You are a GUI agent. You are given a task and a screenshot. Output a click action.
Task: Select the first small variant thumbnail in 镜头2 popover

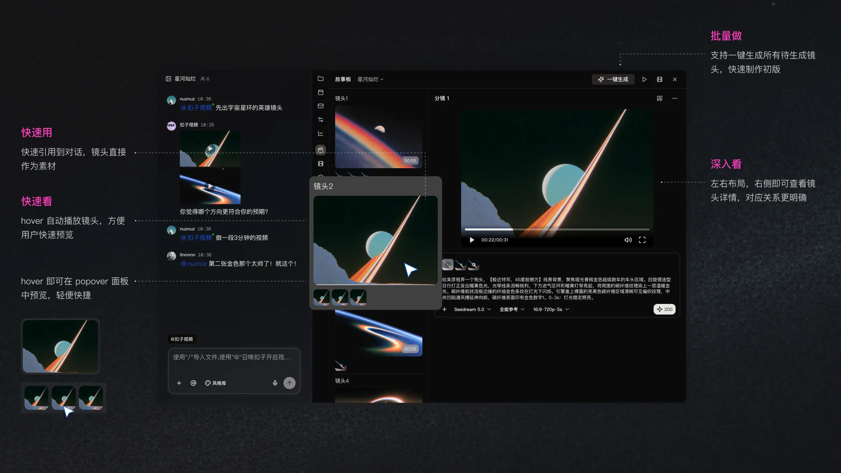click(322, 297)
